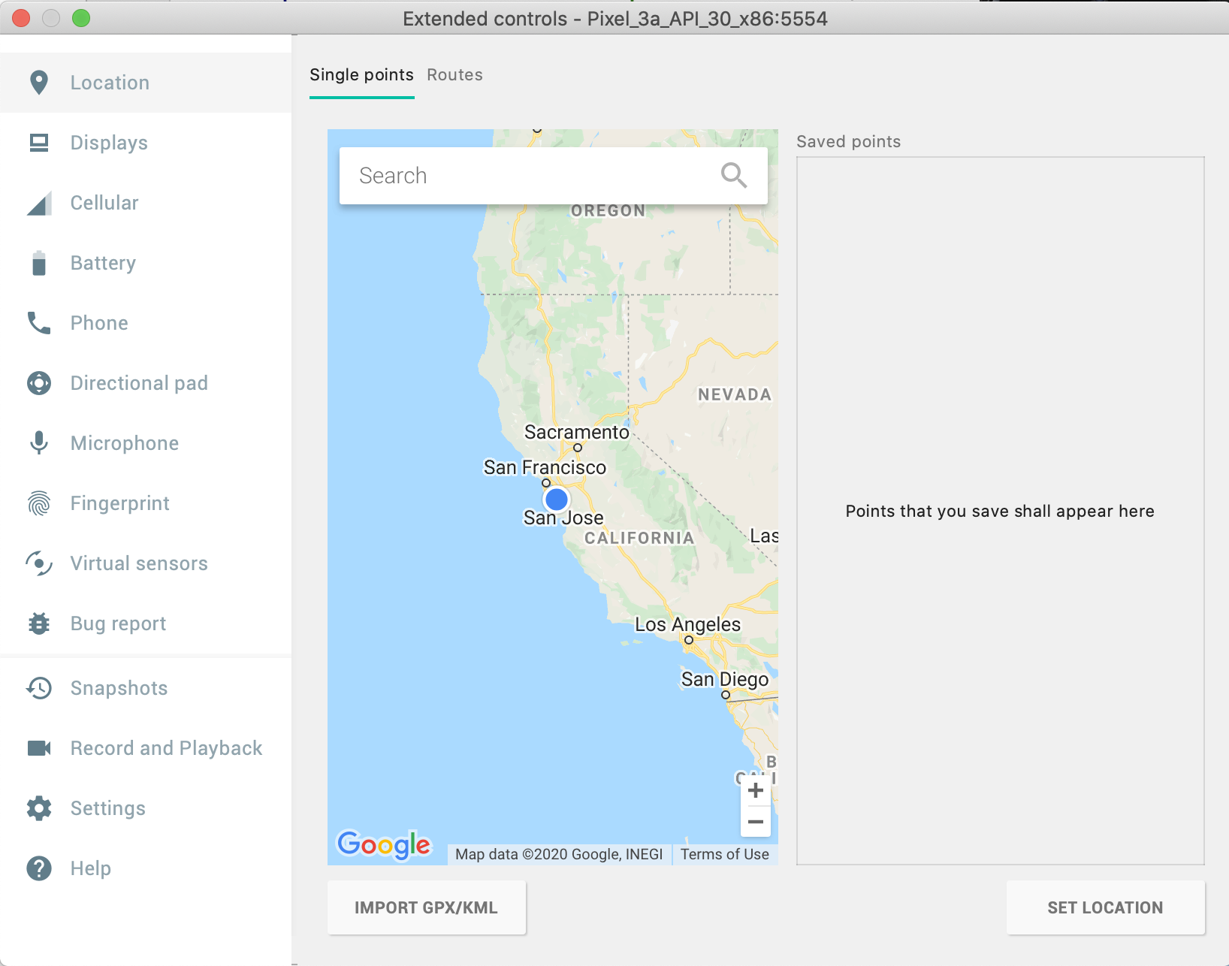Image resolution: width=1229 pixels, height=966 pixels.
Task: Zoom in on the map
Action: 756,789
